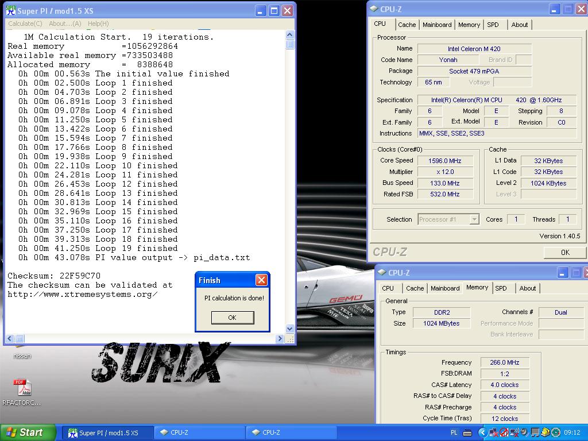The width and height of the screenshot is (588, 441).
Task: Switch to Super PI / mod1.5 XS in the taskbar
Action: 107,433
